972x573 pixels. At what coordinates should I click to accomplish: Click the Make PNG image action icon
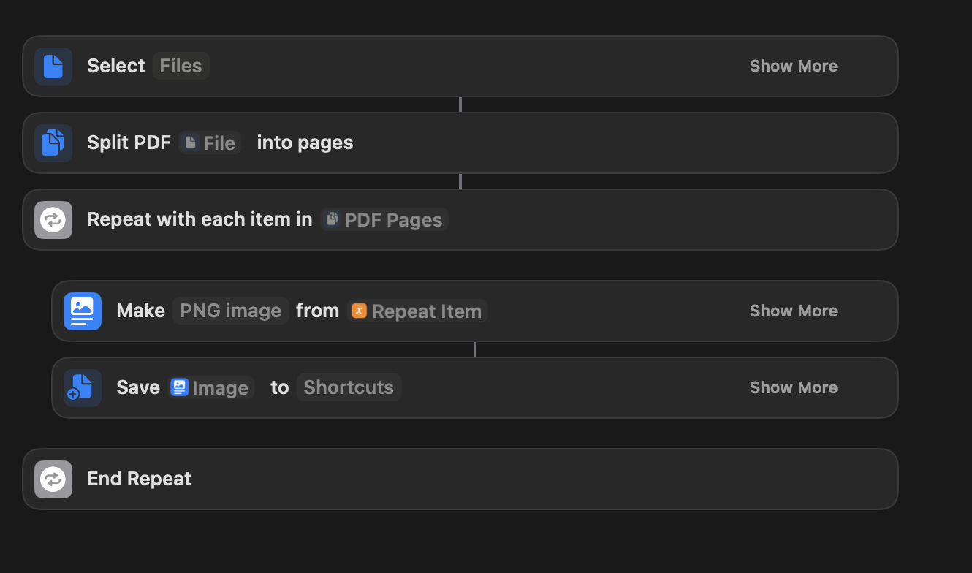pos(83,311)
